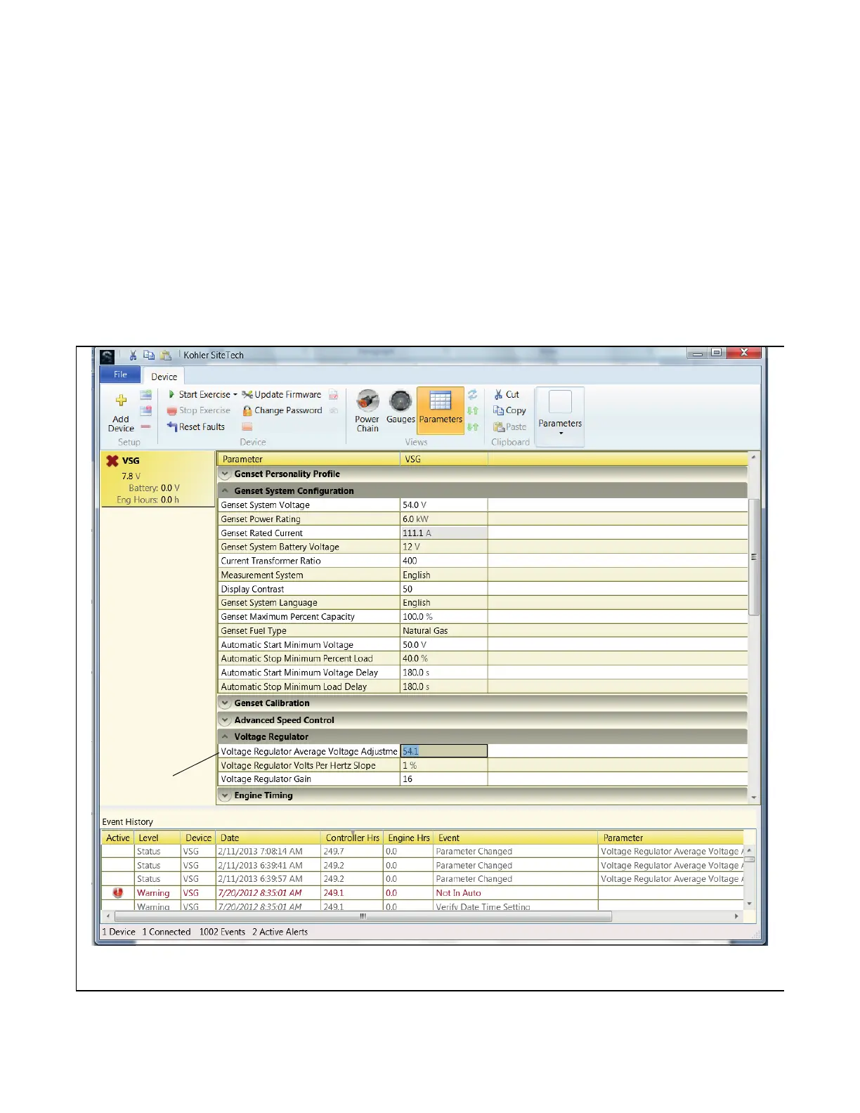Click the Update Firmware tools icon
This screenshot has width=860, height=1113.
pos(247,395)
